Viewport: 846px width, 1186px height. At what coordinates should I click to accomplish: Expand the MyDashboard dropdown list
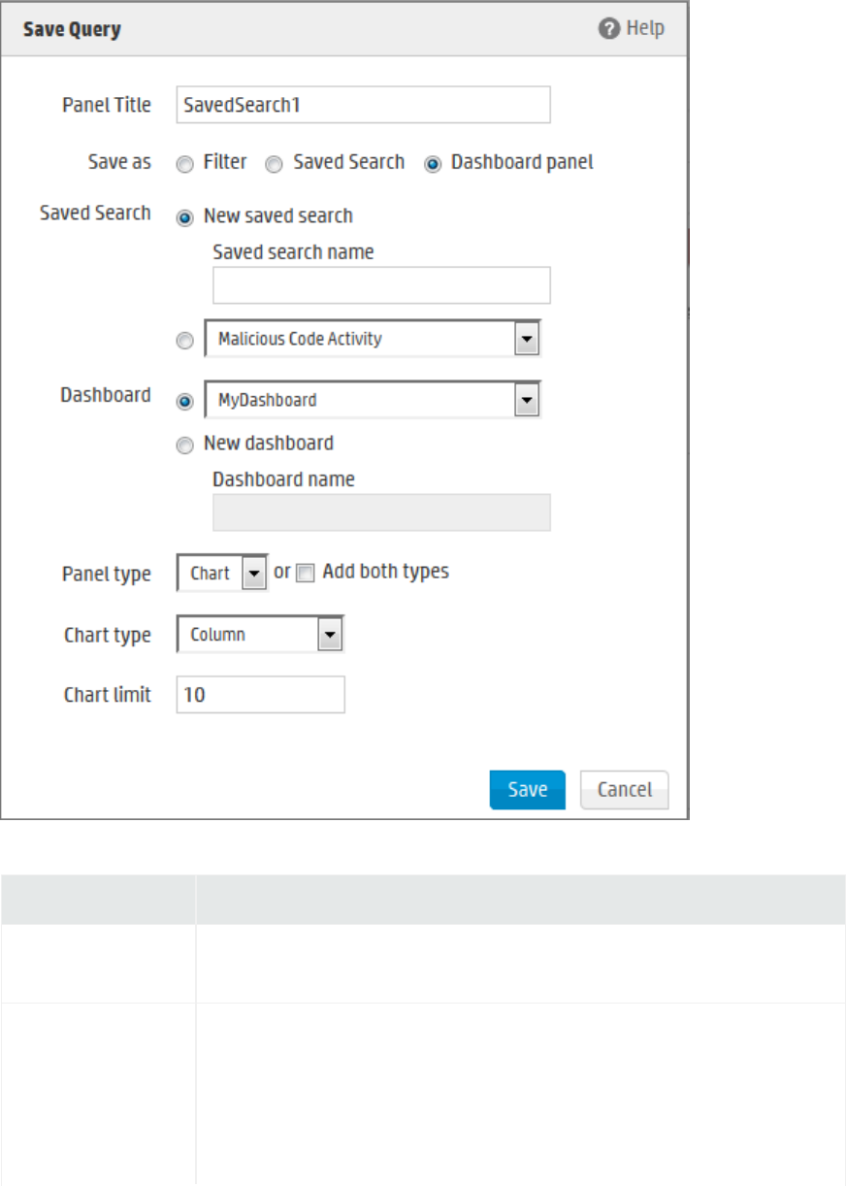pos(525,399)
